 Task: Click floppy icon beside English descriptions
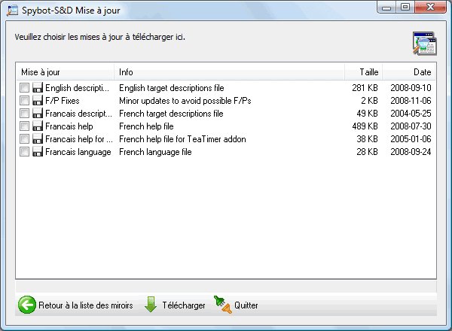38,88
